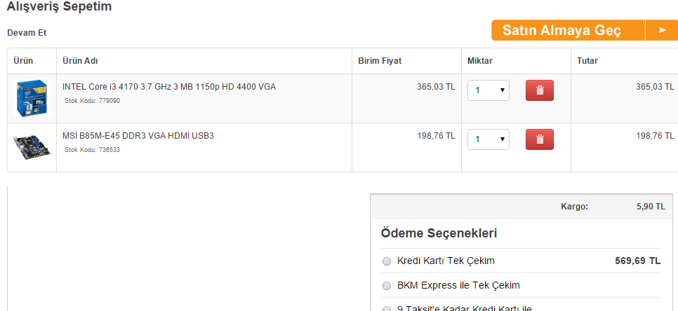Click the Ödeme Seçenekleri heading

click(439, 233)
